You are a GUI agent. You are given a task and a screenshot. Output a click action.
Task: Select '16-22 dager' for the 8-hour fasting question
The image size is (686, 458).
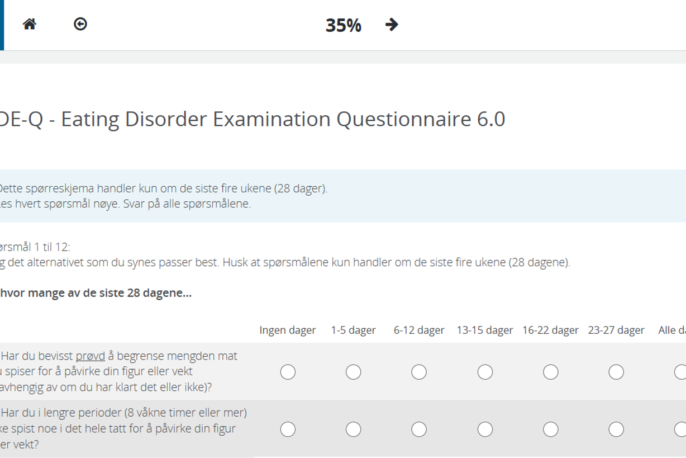(550, 429)
